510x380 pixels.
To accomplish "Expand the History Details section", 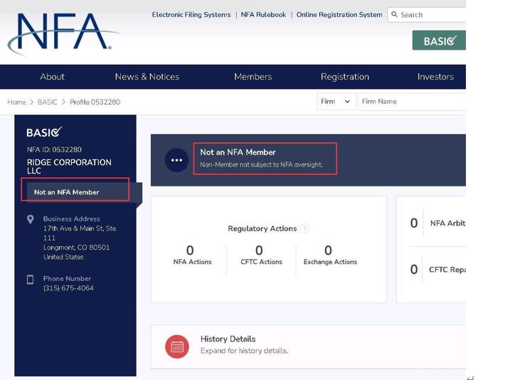I will coord(244,345).
